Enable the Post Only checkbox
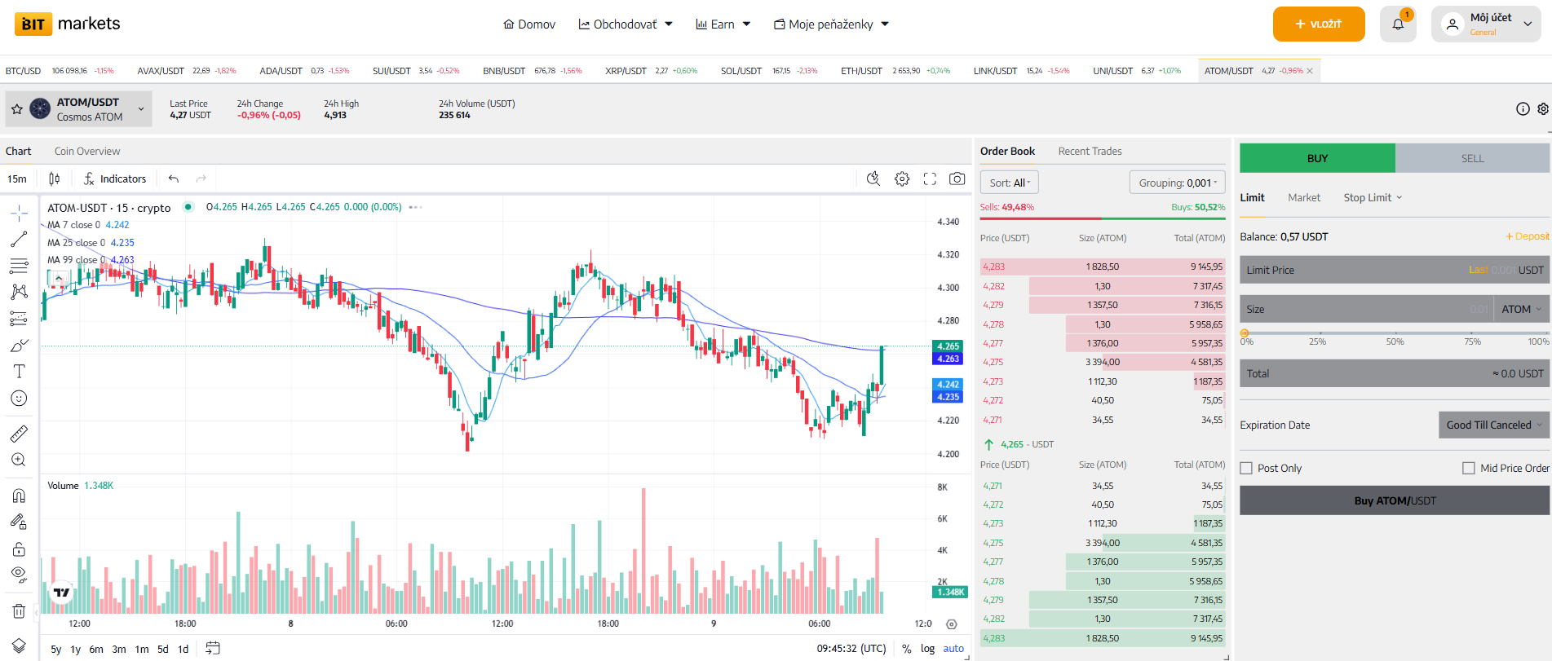This screenshot has width=1552, height=661. [x=1246, y=469]
